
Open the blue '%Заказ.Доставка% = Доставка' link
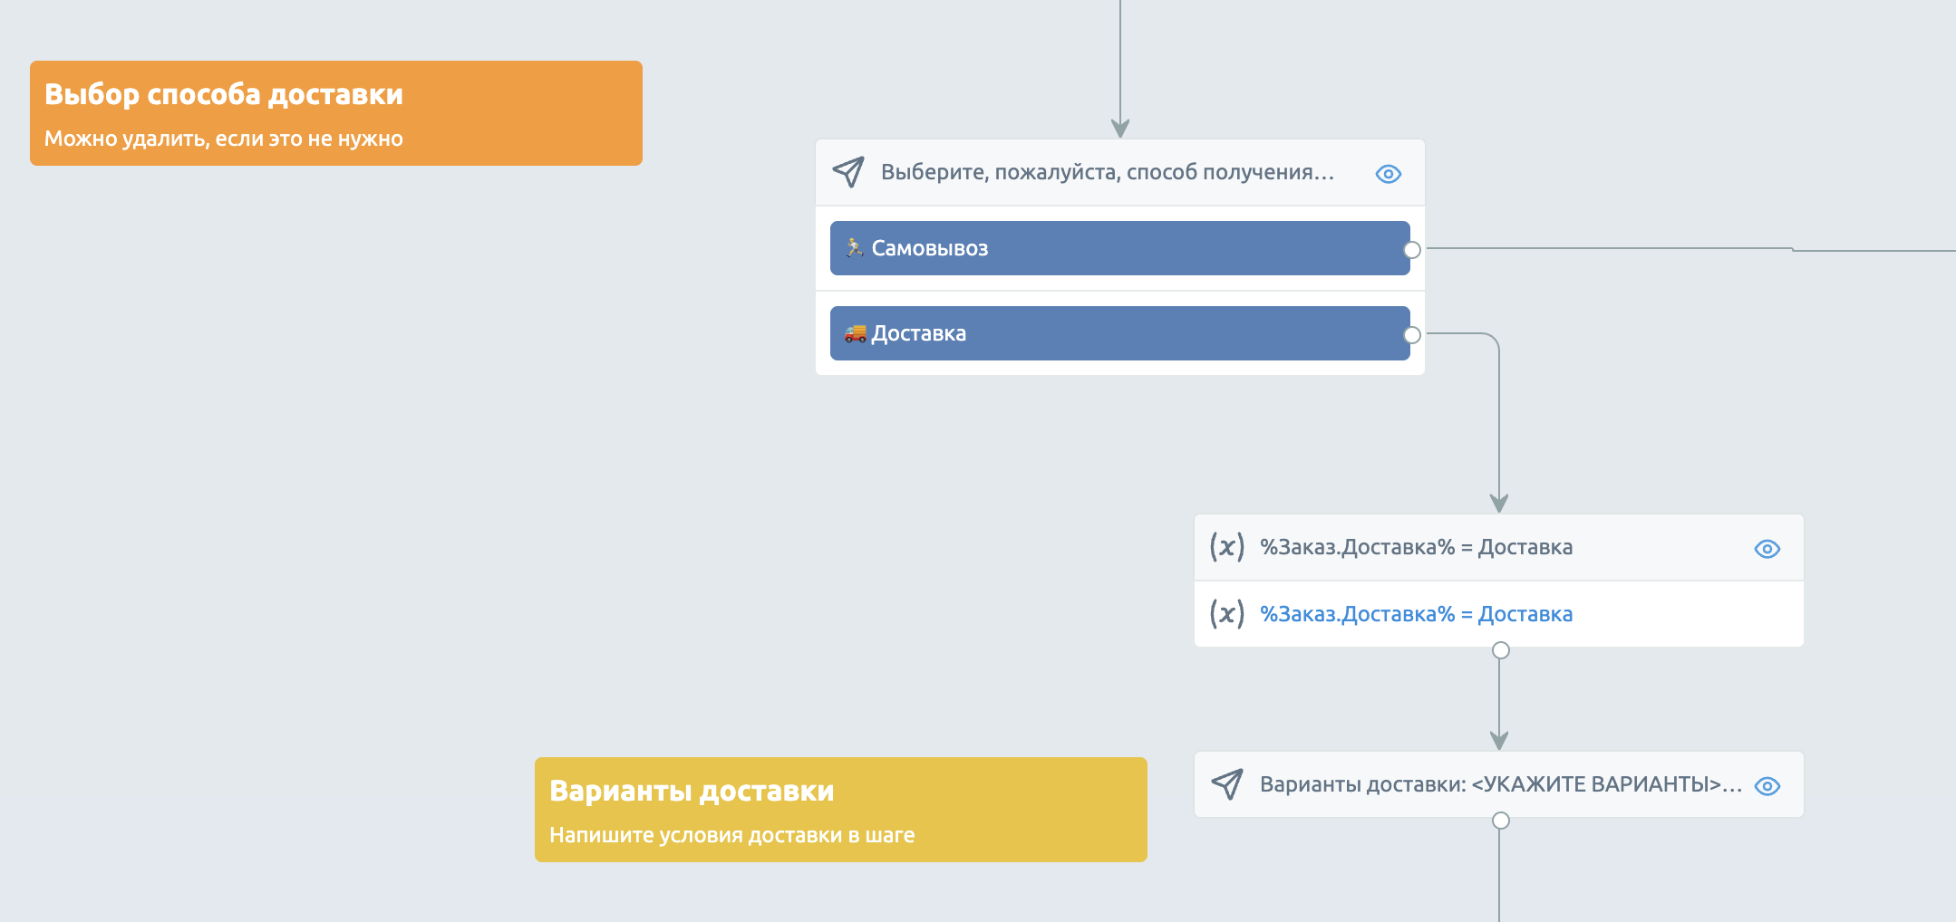tap(1416, 614)
